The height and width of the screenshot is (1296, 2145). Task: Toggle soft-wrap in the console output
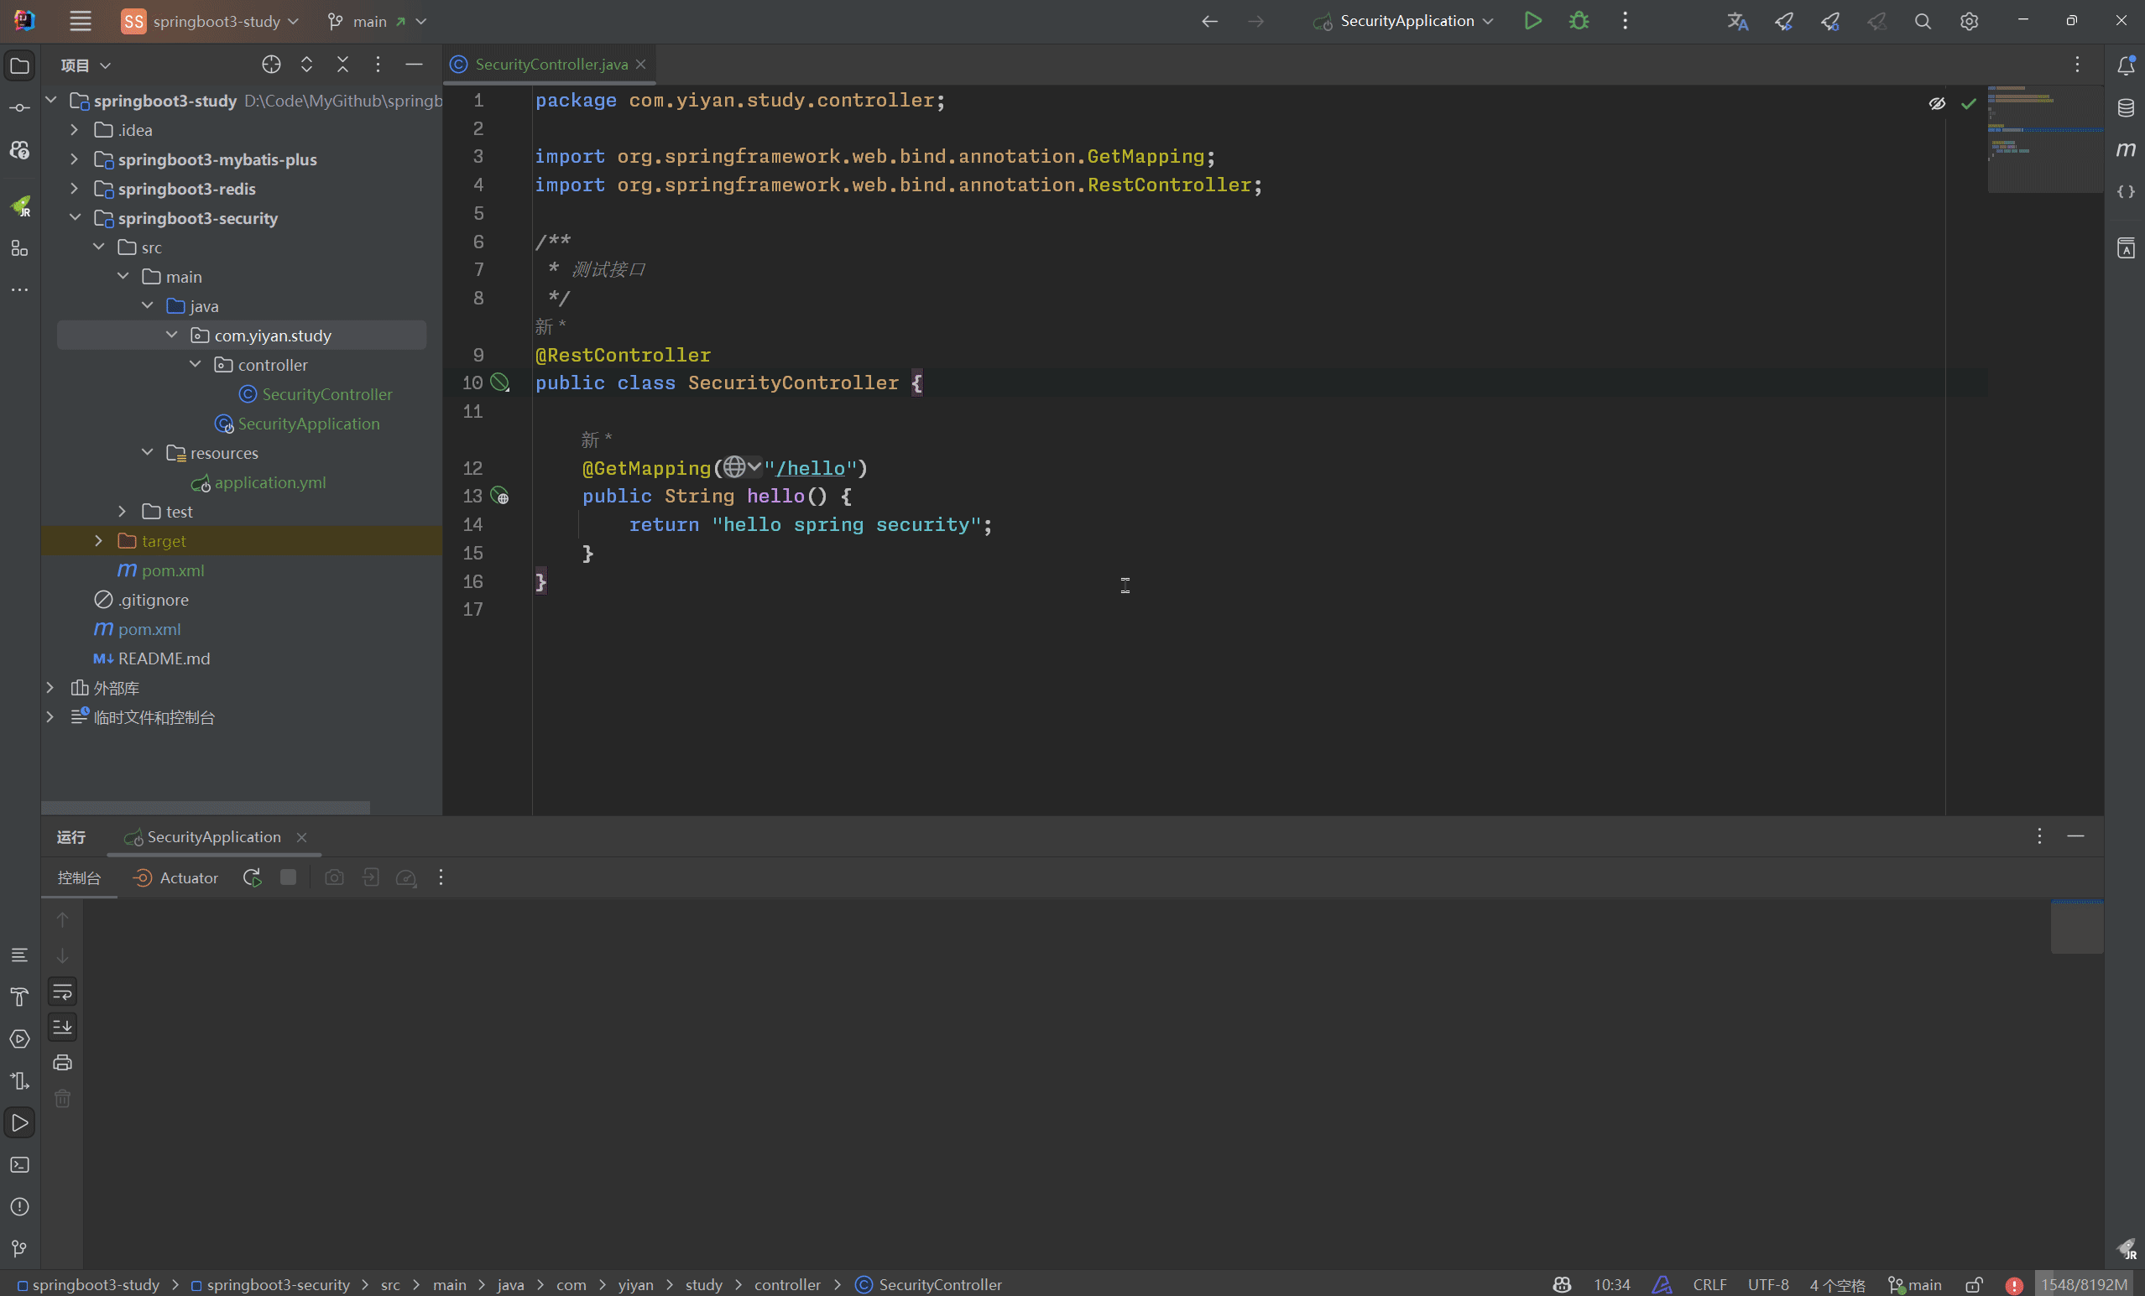[62, 992]
